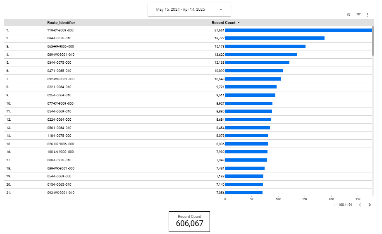Click the sort arrow beside Record Count
382x234 pixels.
[x=239, y=23]
